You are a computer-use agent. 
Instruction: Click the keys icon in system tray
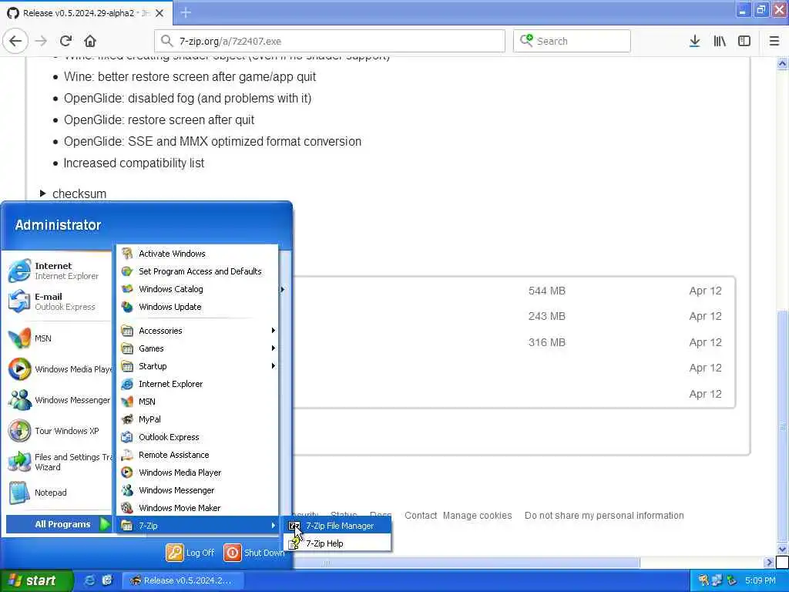[x=703, y=580]
